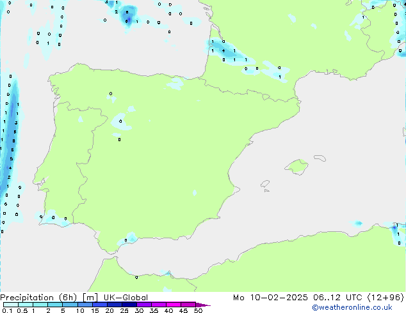Click the legend value label '0.5'
Viewport: 406px width, 313px height.
point(22,310)
